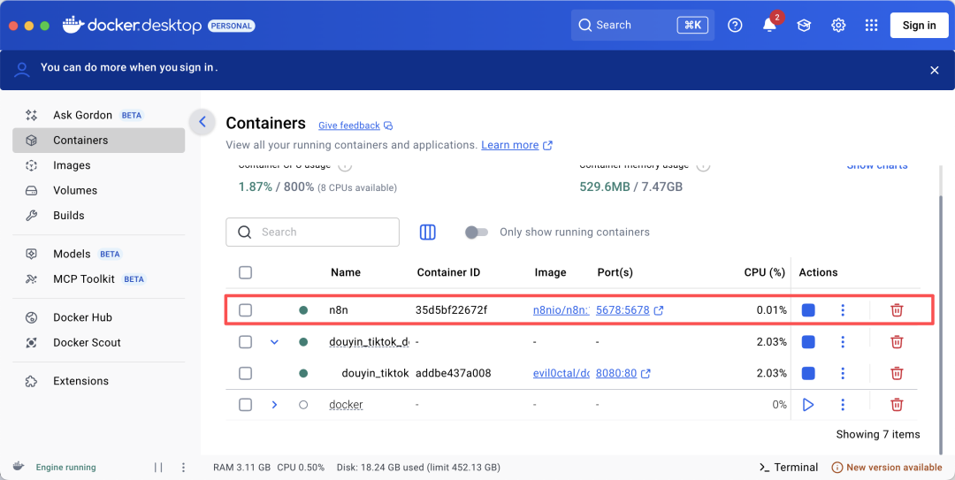The image size is (955, 480).
Task: Start the docker container group
Action: coord(808,405)
